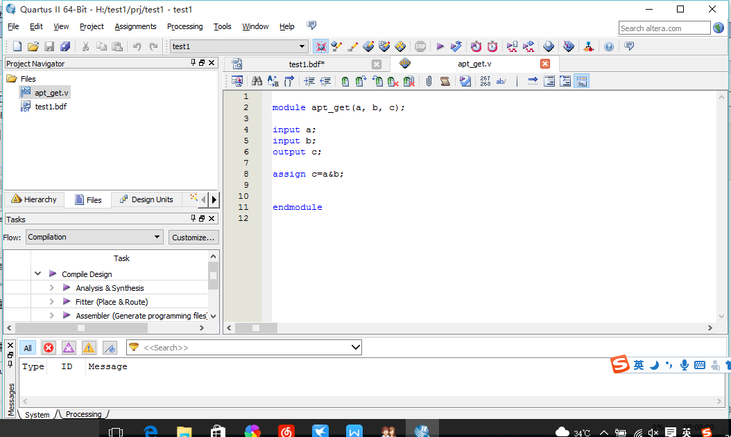Click the Find binoculars icon in editor toolbar
The width and height of the screenshot is (731, 437).
point(257,81)
